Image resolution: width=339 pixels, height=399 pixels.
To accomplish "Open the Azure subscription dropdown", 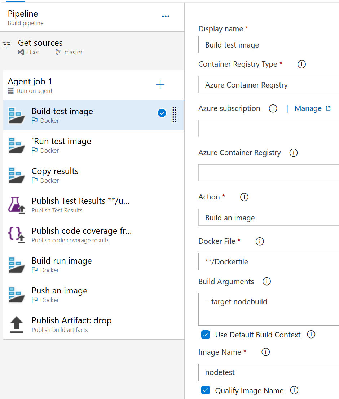I will [x=269, y=129].
